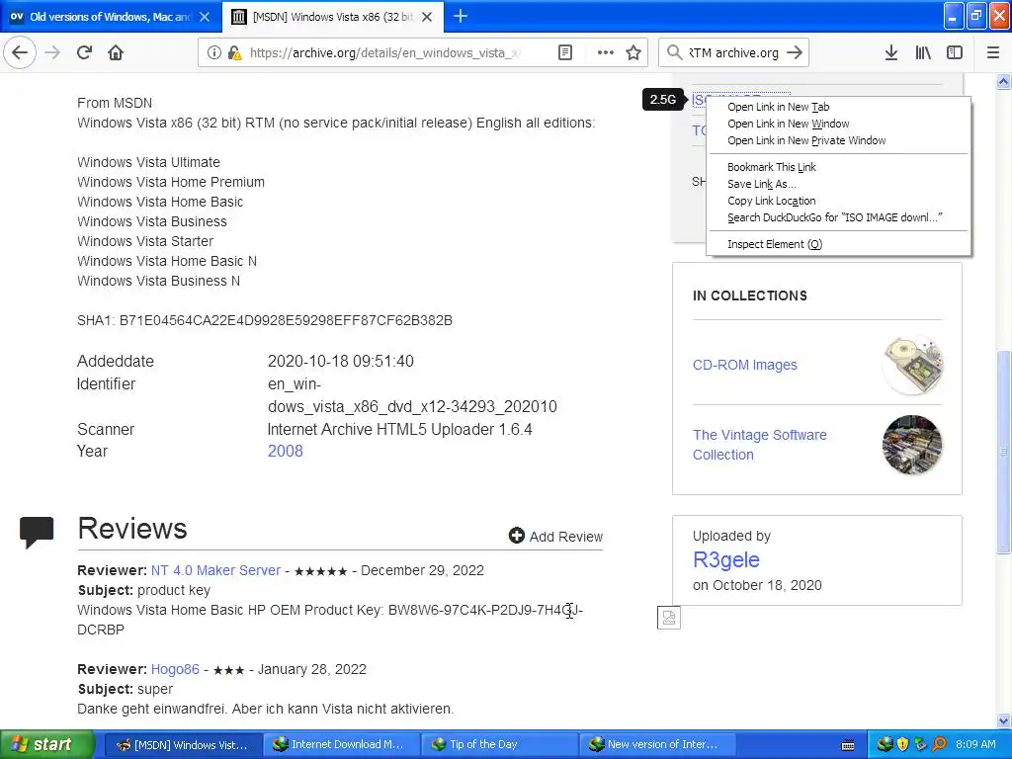Submit search with the arrow in search box

tap(795, 52)
